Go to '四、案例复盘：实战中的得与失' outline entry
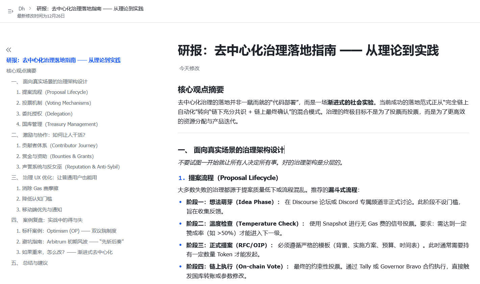The image size is (480, 284). point(47,220)
